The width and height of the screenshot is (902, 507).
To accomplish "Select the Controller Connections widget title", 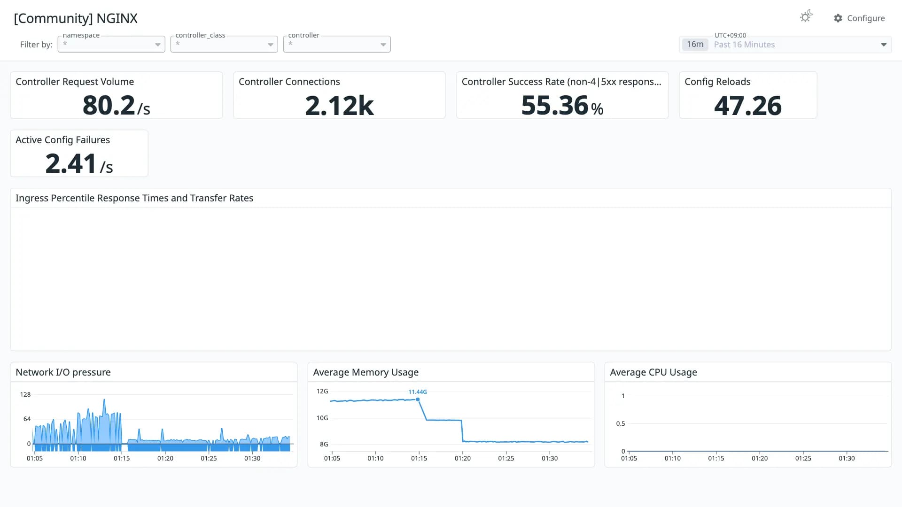I will tap(289, 82).
